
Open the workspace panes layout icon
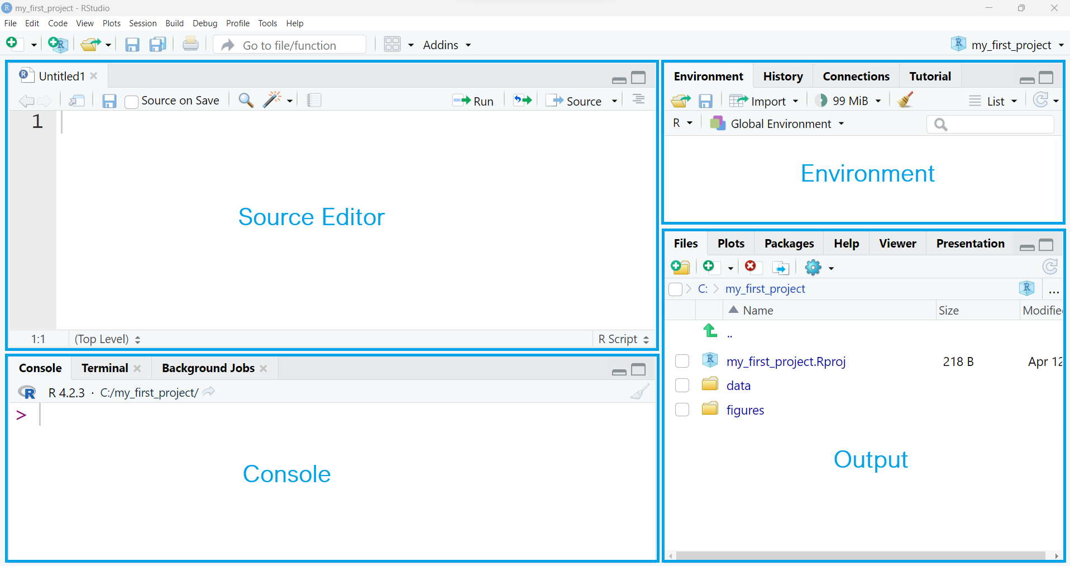393,44
